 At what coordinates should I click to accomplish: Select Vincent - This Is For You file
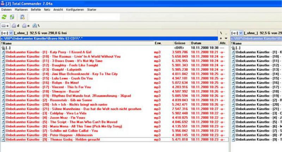point(115,87)
